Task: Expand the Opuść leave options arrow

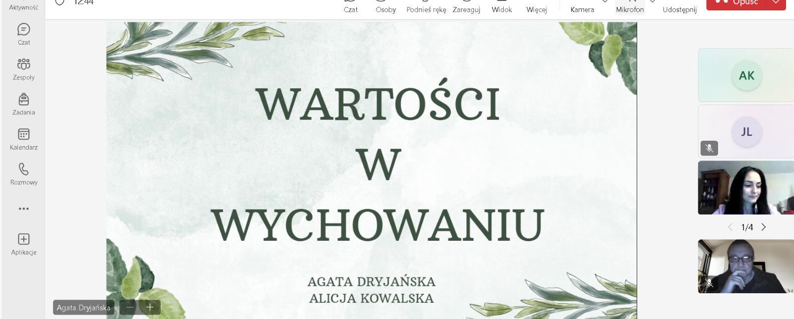Action: [776, 3]
